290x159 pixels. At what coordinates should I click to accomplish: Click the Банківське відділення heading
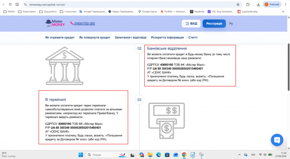coord(167,48)
